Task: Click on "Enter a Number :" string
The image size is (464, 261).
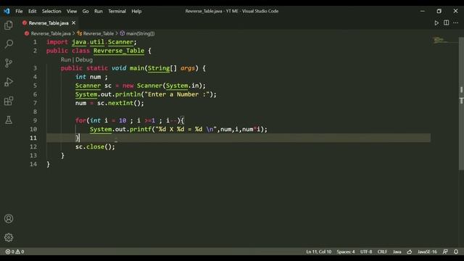Action: pyautogui.click(x=177, y=94)
